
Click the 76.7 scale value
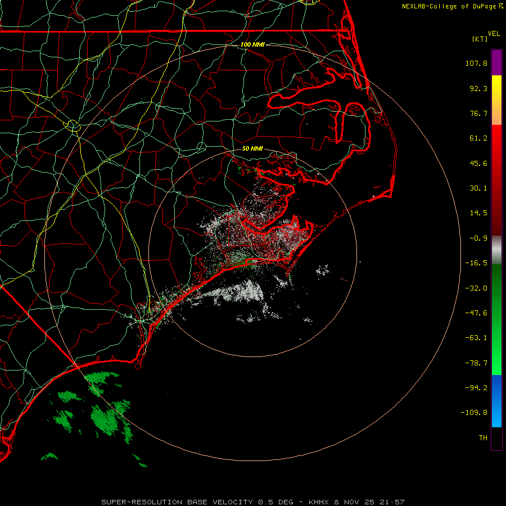478,113
